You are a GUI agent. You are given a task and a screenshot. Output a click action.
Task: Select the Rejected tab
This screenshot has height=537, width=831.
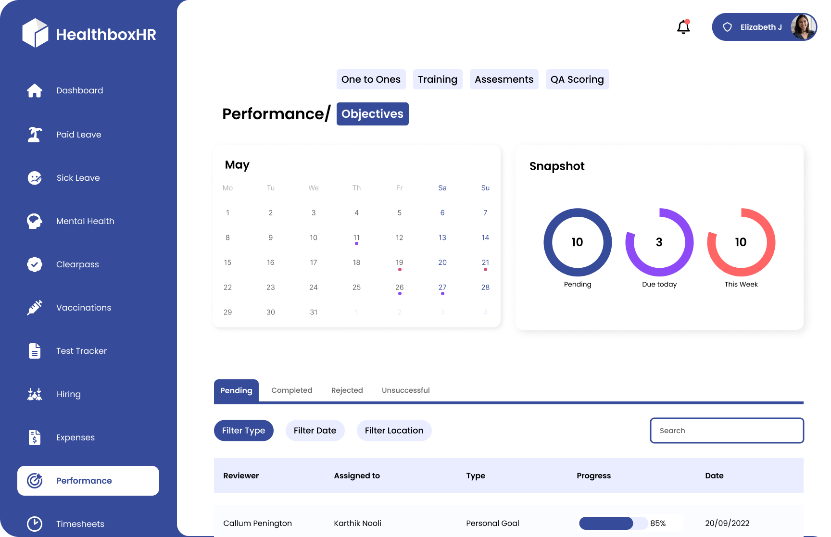coord(347,390)
